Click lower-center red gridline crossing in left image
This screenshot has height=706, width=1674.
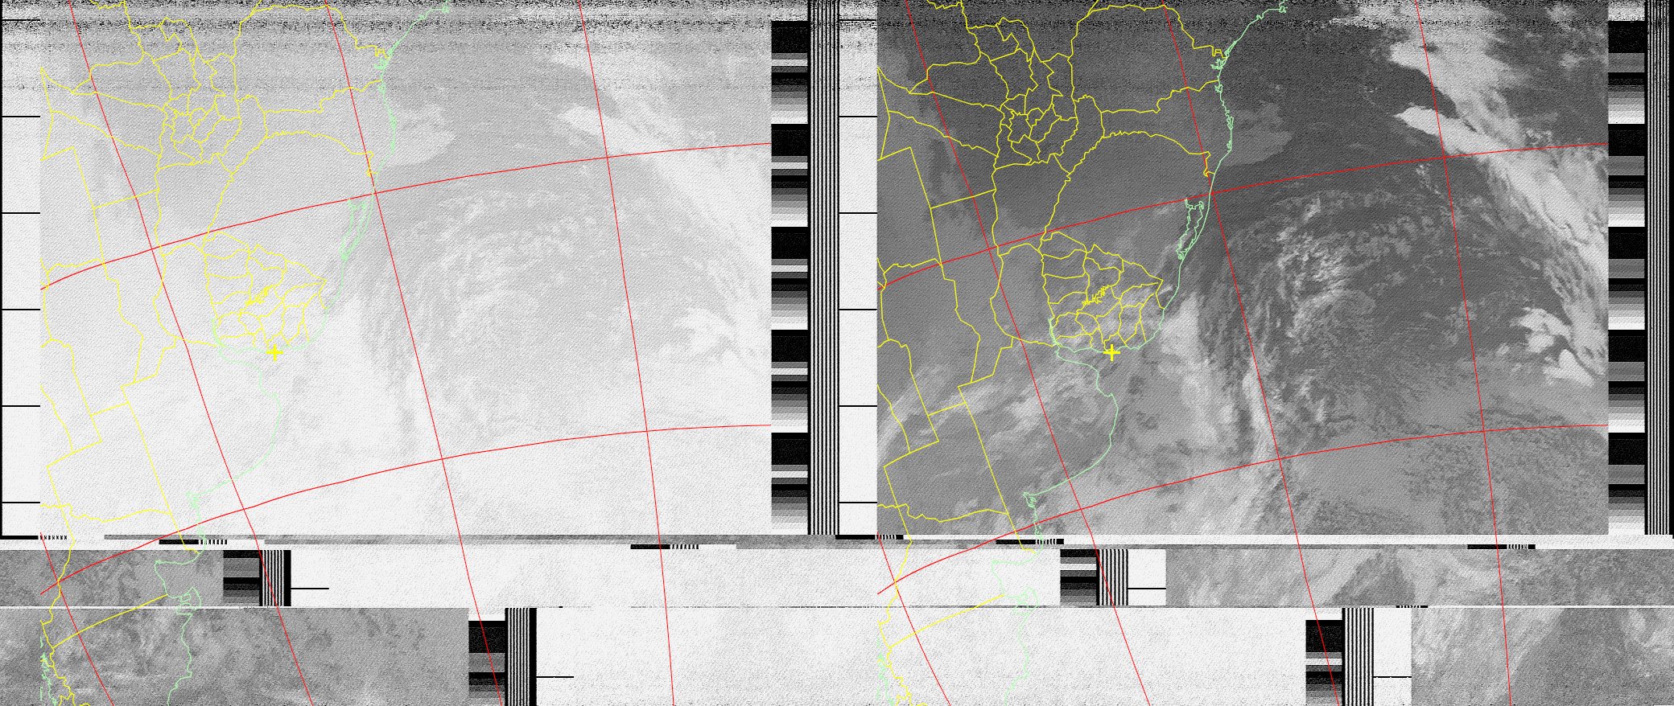click(442, 459)
